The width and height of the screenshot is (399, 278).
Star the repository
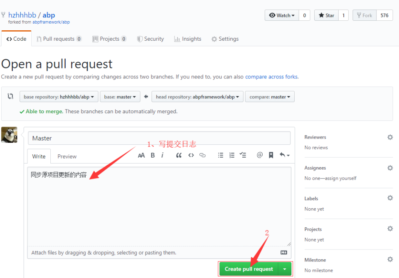pos(326,15)
